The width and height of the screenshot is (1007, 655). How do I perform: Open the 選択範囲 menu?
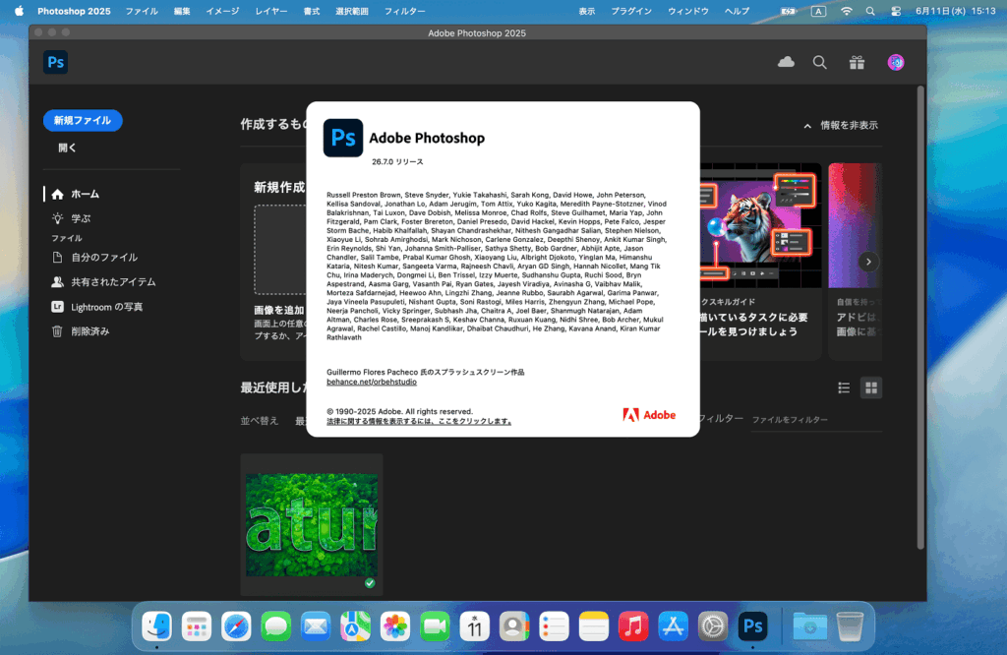coord(352,11)
